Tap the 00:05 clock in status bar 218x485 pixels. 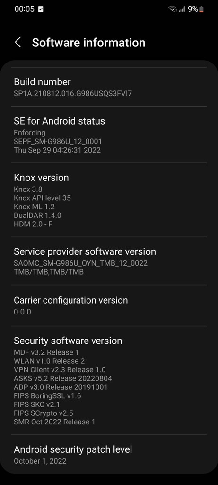tap(25, 9)
